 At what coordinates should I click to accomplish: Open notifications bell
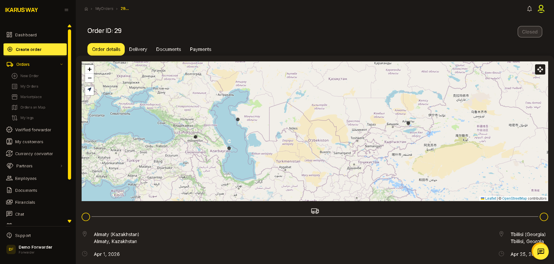click(530, 9)
